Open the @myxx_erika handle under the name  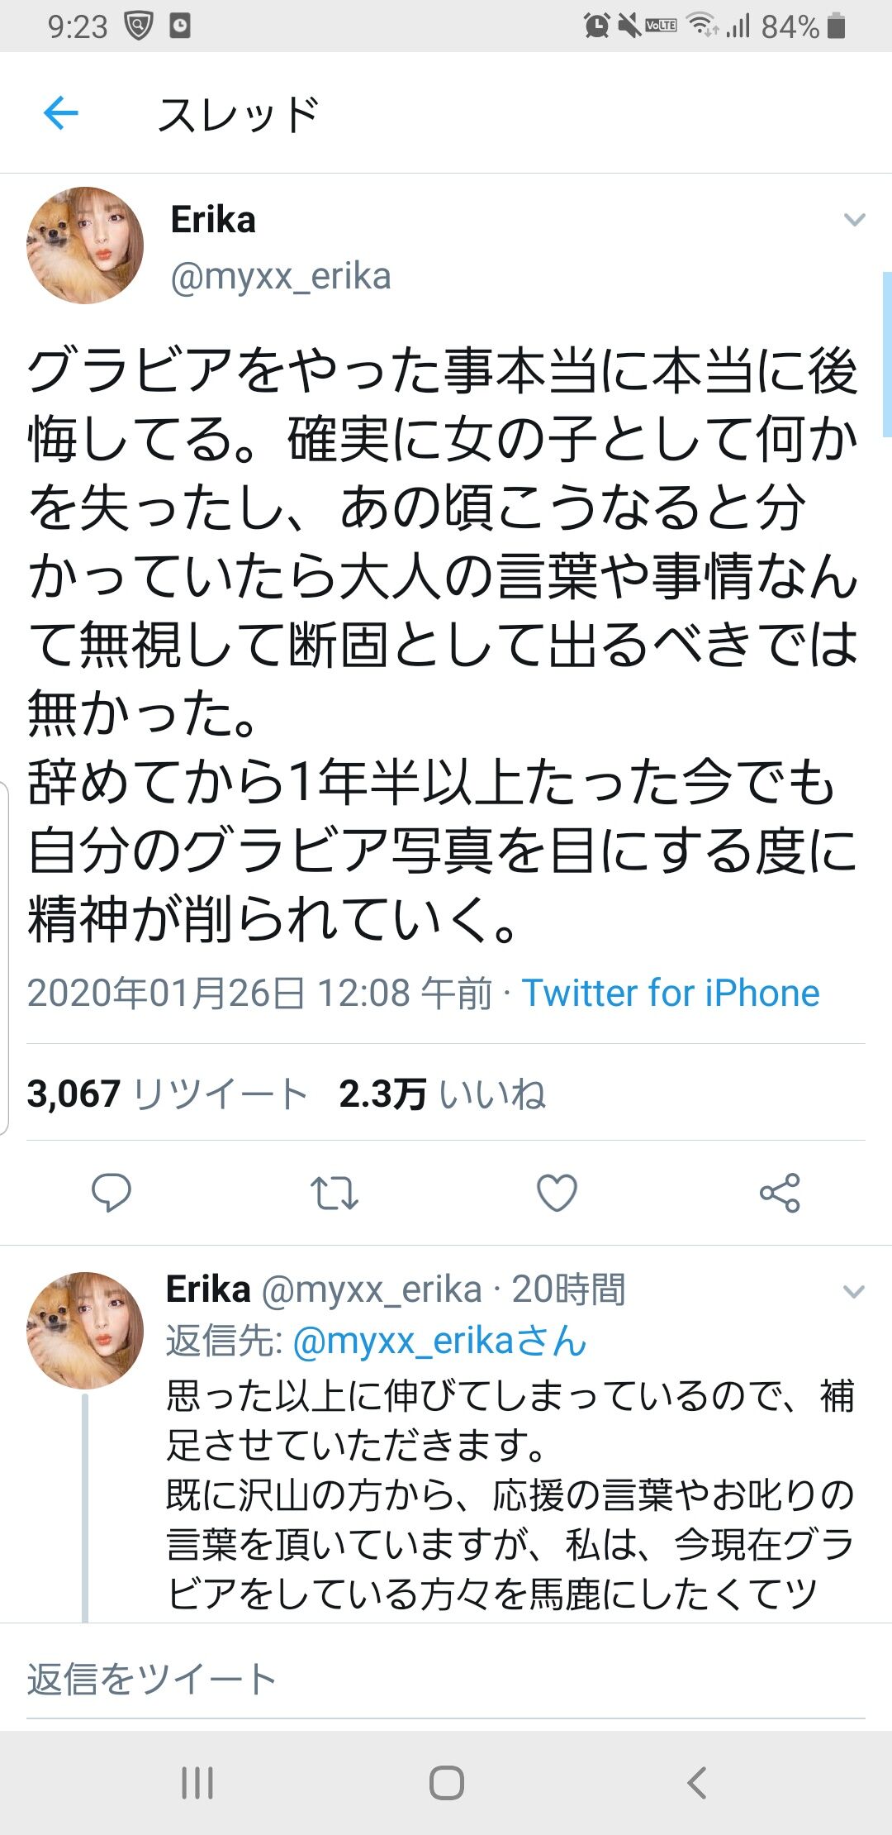[x=281, y=276]
